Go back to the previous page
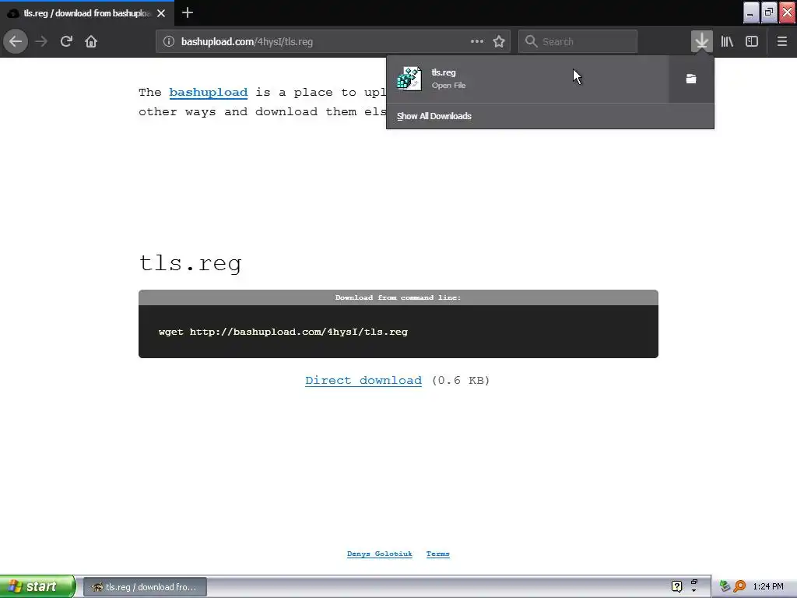The image size is (797, 598). [x=16, y=41]
